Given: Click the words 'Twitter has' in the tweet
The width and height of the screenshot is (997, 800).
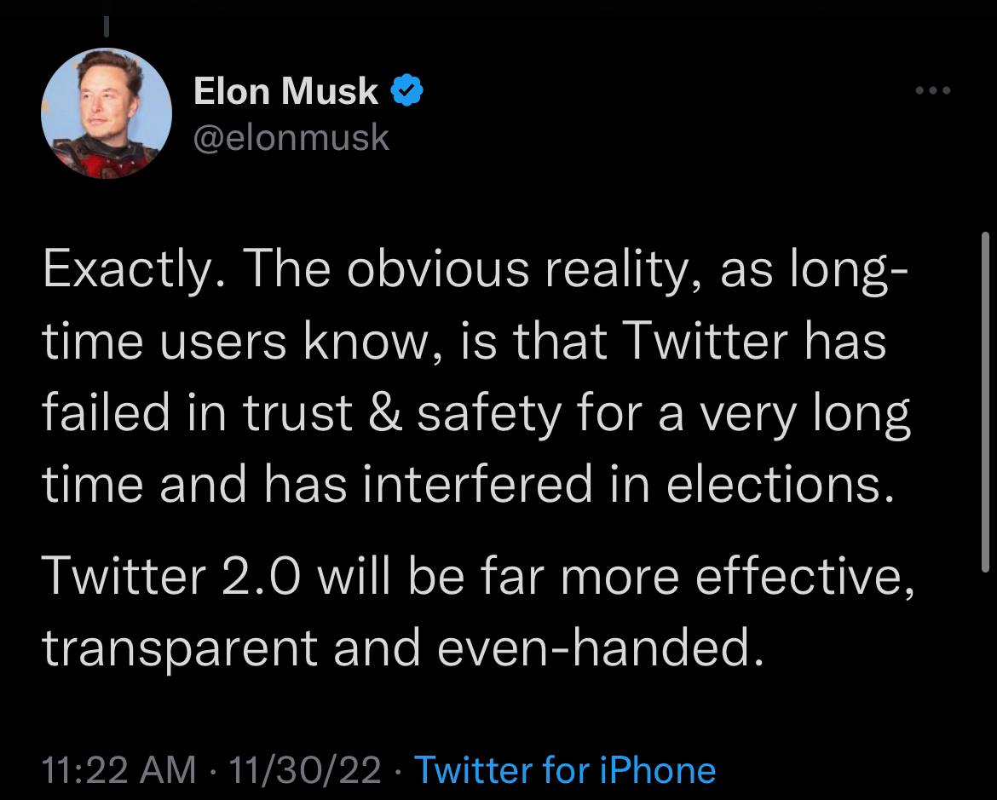Looking at the screenshot, I should pyautogui.click(x=755, y=343).
